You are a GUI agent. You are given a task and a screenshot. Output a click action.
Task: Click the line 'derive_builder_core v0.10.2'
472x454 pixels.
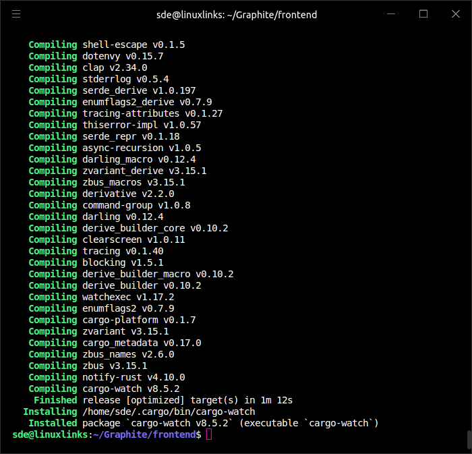pos(155,228)
